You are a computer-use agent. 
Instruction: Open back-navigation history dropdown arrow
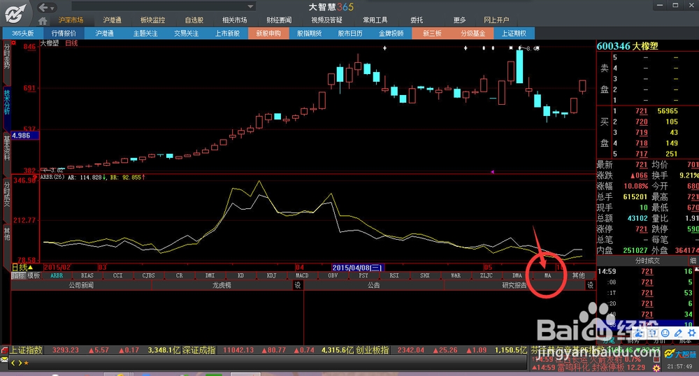tap(52, 8)
